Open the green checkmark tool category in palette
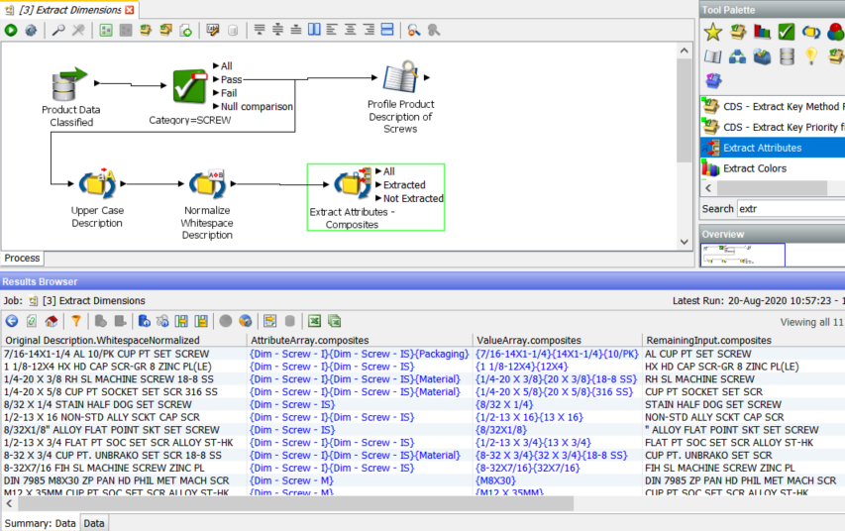Viewport: 845px width, 531px height. click(787, 32)
